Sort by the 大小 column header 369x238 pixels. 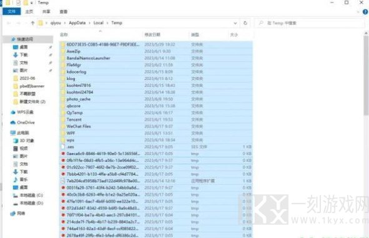[x=234, y=34]
